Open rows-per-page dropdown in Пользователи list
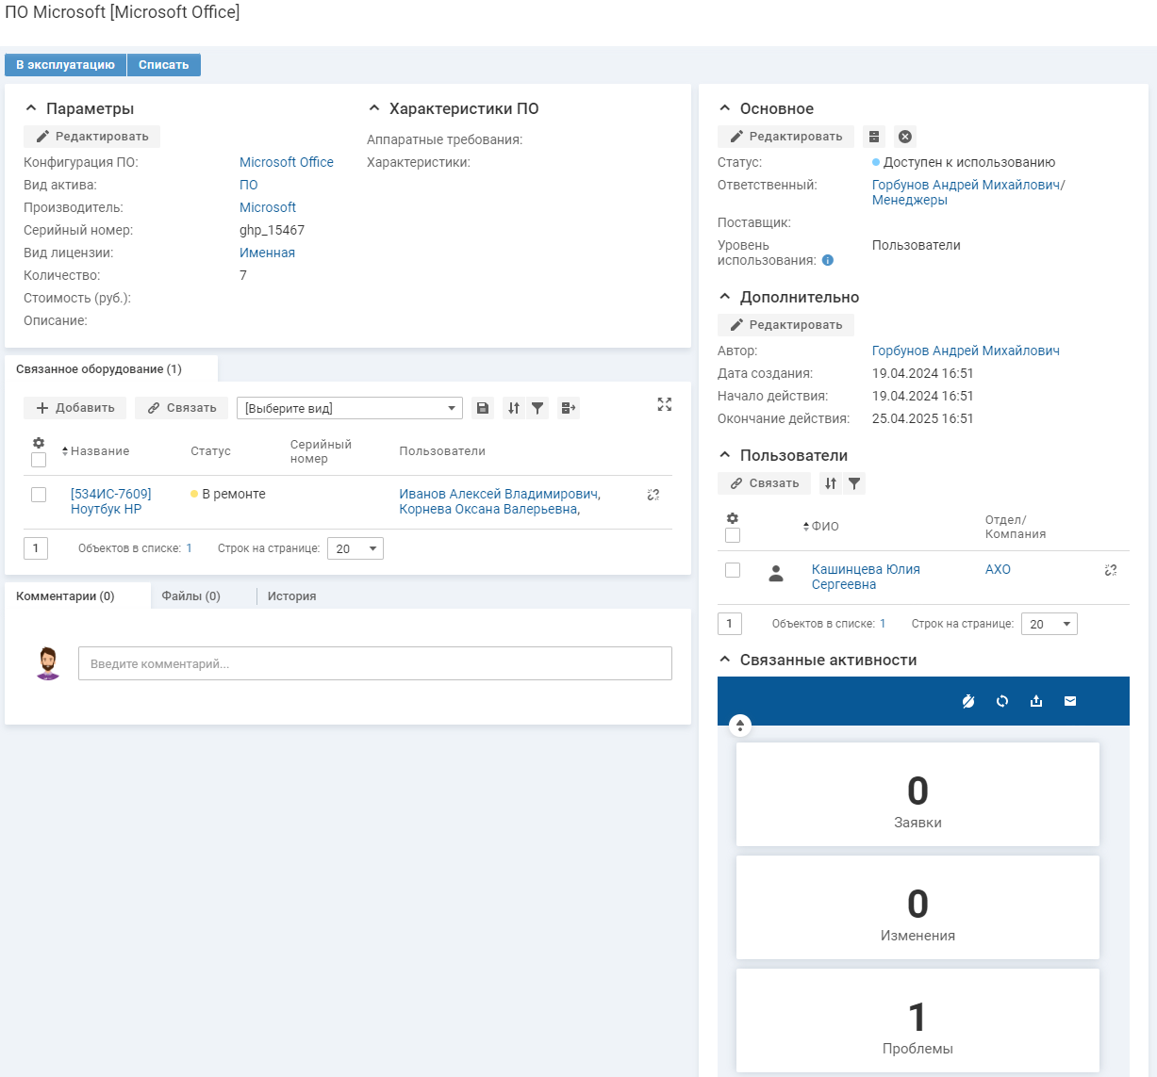Screen dimensions: 1157x1077 (x=1049, y=624)
